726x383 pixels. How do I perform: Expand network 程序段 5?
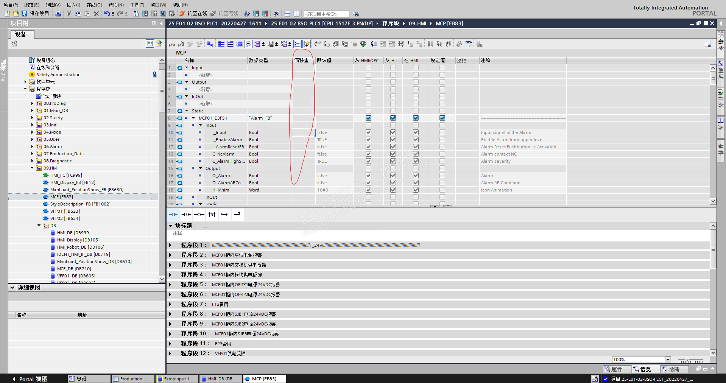coord(170,285)
